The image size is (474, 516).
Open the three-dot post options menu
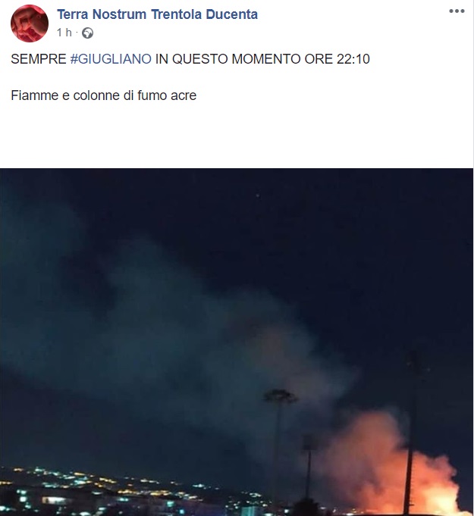[457, 11]
